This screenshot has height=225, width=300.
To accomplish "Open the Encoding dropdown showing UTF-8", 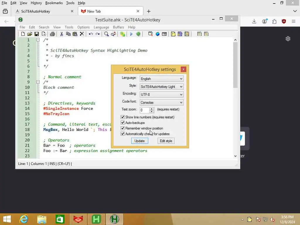I will click(162, 95).
